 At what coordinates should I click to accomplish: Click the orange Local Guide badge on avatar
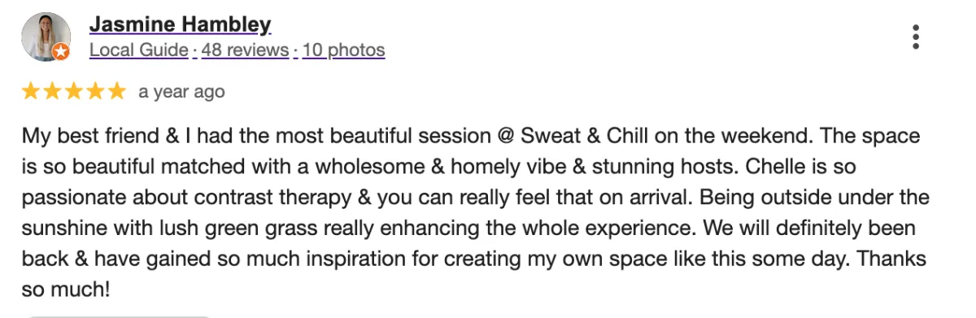click(61, 52)
